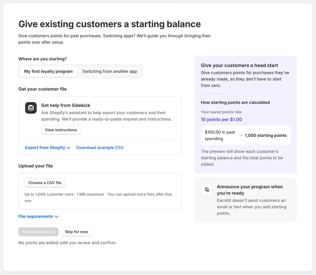The width and height of the screenshot is (316, 275).
Task: Open Sidekick View instructions
Action: click(61, 130)
